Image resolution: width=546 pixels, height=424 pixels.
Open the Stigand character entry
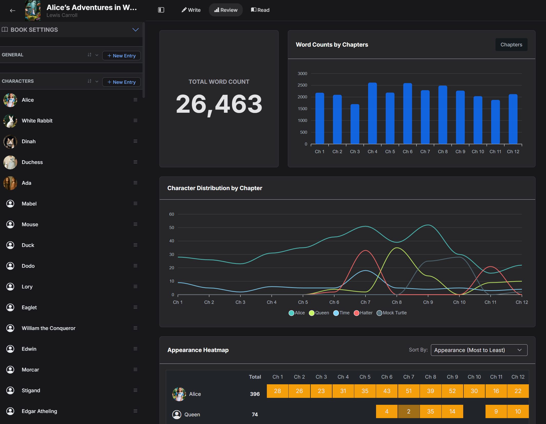[x=71, y=390]
